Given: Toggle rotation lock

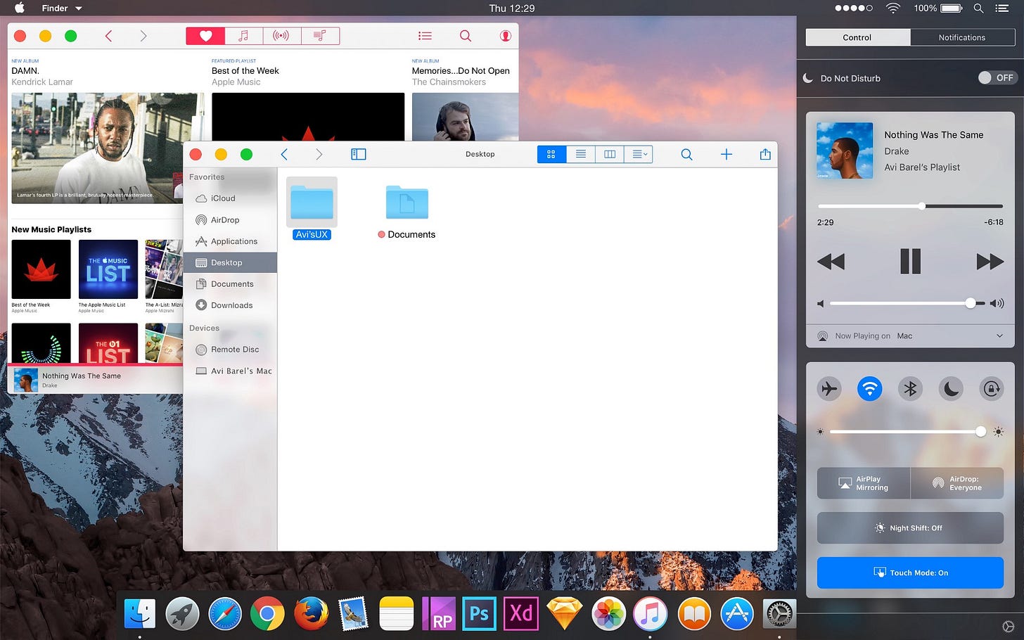Looking at the screenshot, I should pyautogui.click(x=992, y=389).
